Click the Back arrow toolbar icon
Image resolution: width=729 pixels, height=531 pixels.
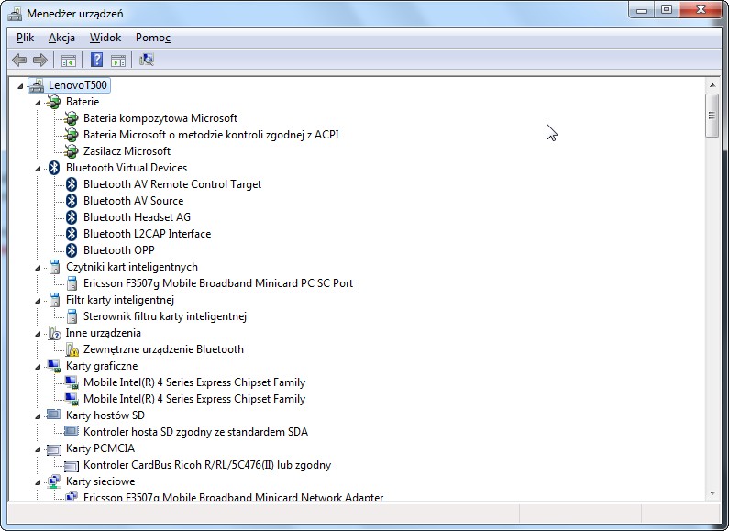pos(19,60)
